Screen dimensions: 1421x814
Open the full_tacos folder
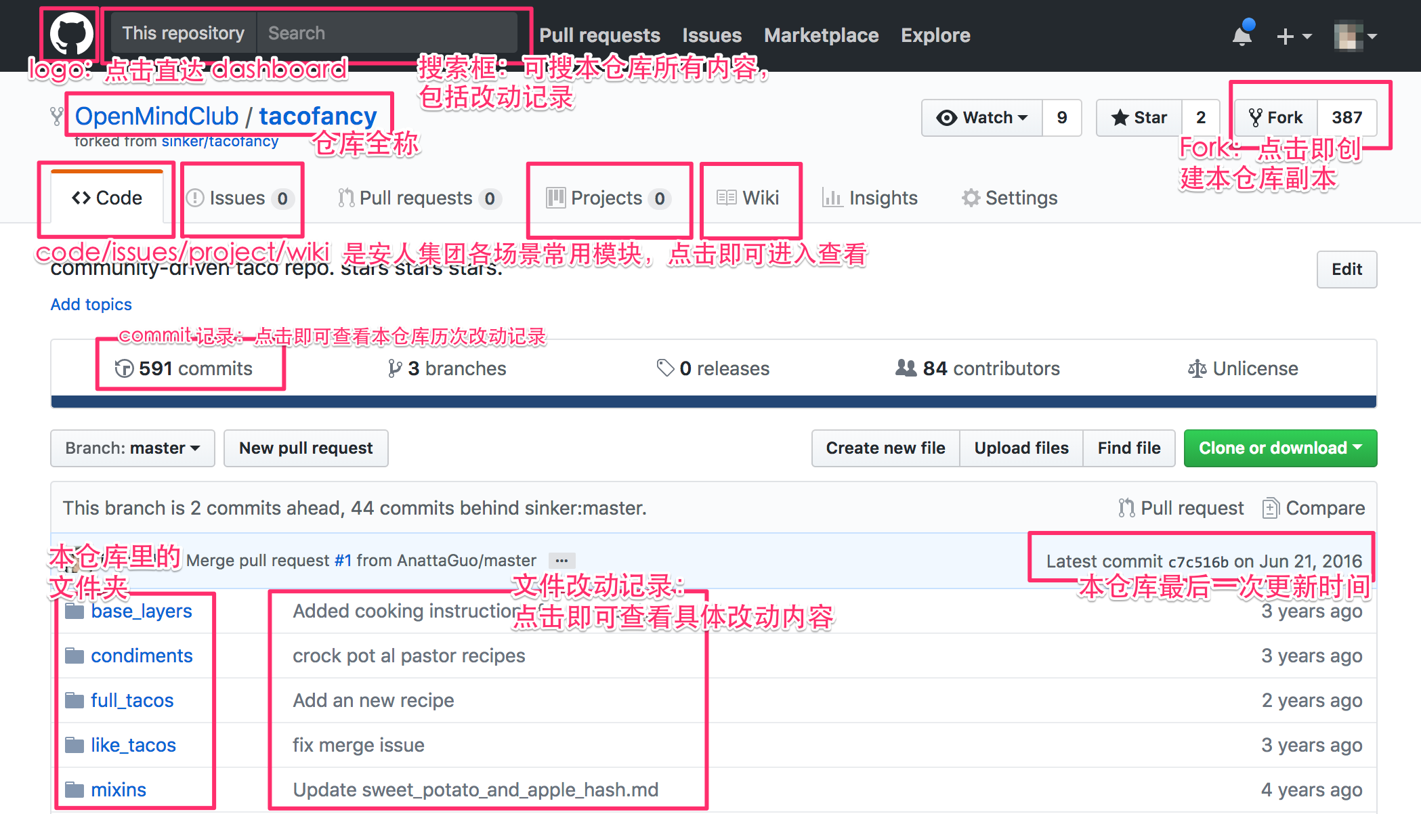(x=132, y=701)
